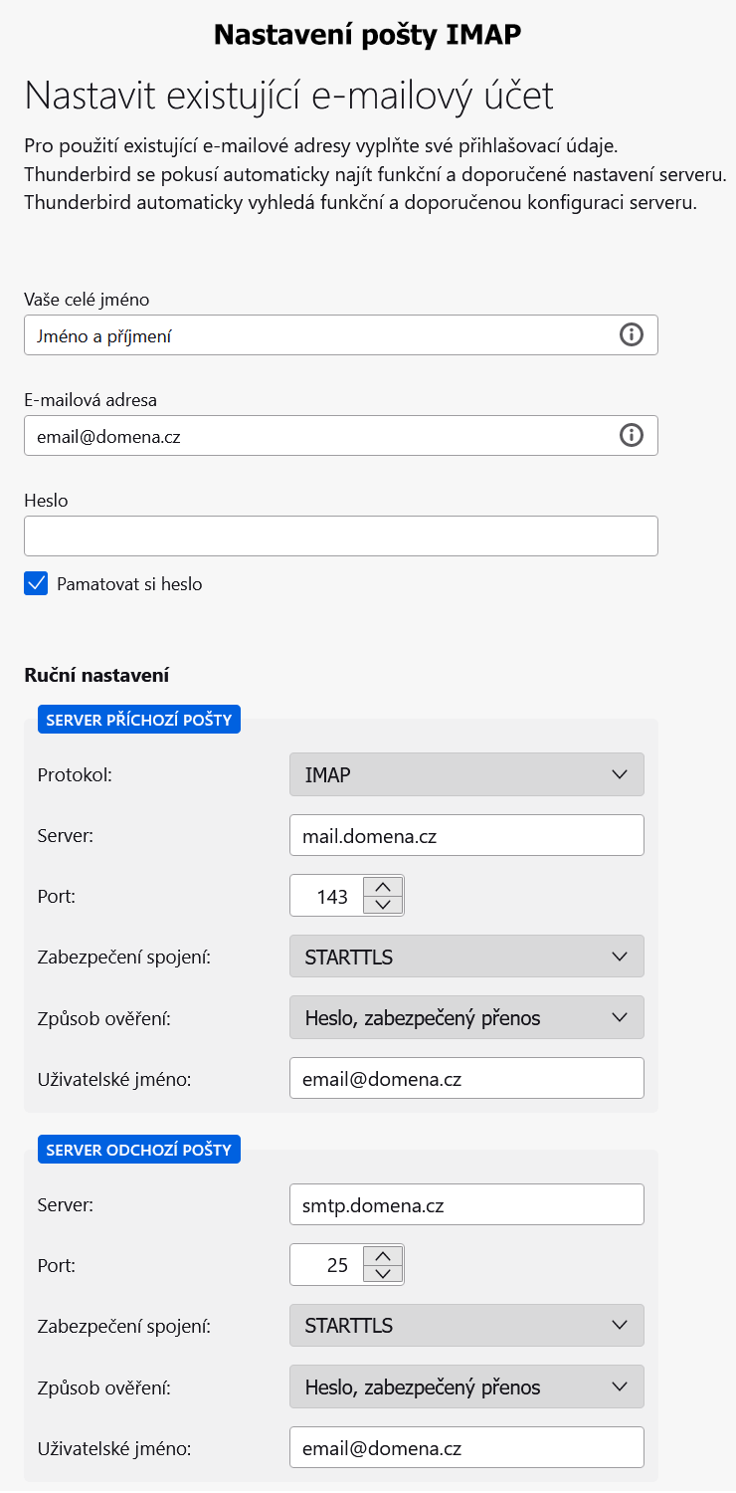Open incoming Způsob ověření dropdown
The height and width of the screenshot is (1493, 736).
[x=466, y=1017]
